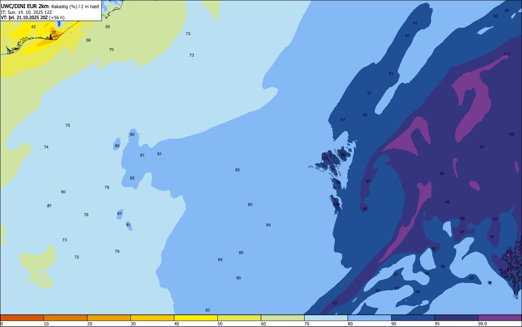Click the '27' humidity value on map
Viewport: 522px width, 327px height.
(54, 33)
